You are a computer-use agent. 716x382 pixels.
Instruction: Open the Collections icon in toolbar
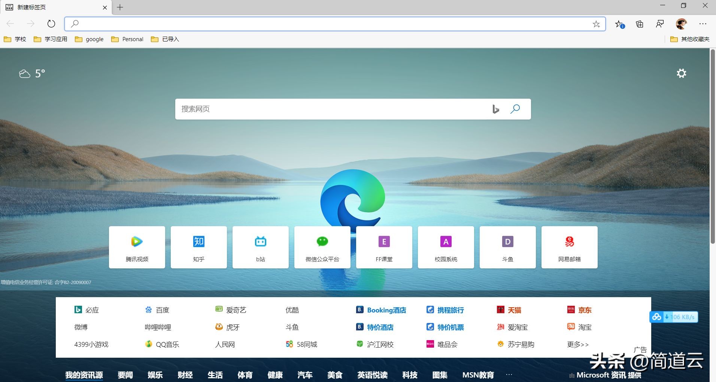tap(640, 24)
